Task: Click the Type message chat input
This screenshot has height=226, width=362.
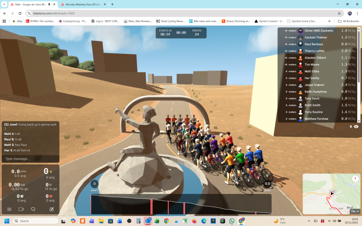Action: (30, 159)
